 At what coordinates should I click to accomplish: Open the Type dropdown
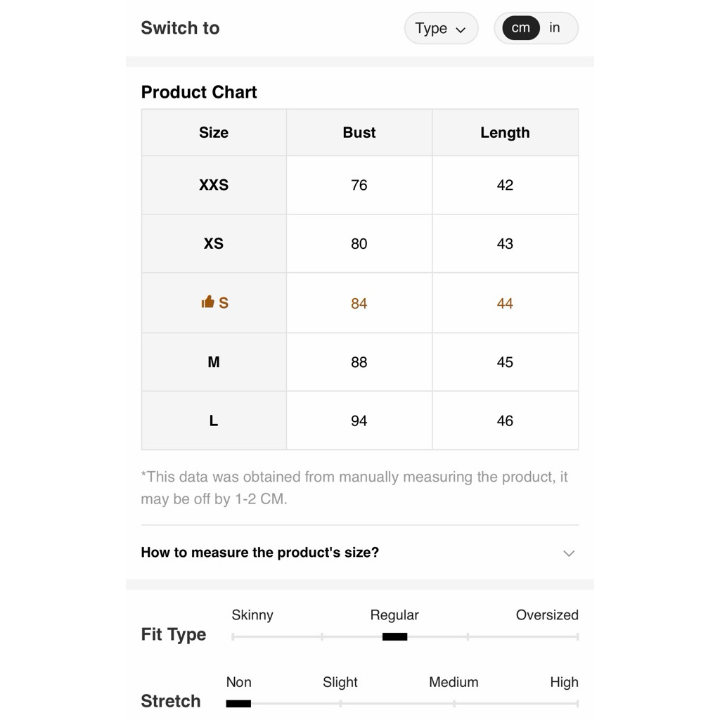point(441,28)
